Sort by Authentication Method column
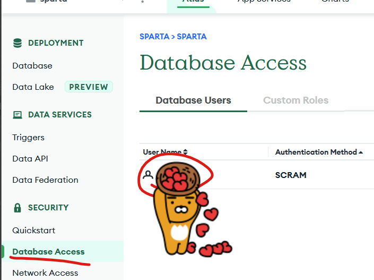 pyautogui.click(x=319, y=152)
